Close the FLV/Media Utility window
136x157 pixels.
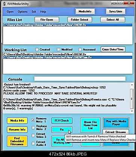(128, 3)
